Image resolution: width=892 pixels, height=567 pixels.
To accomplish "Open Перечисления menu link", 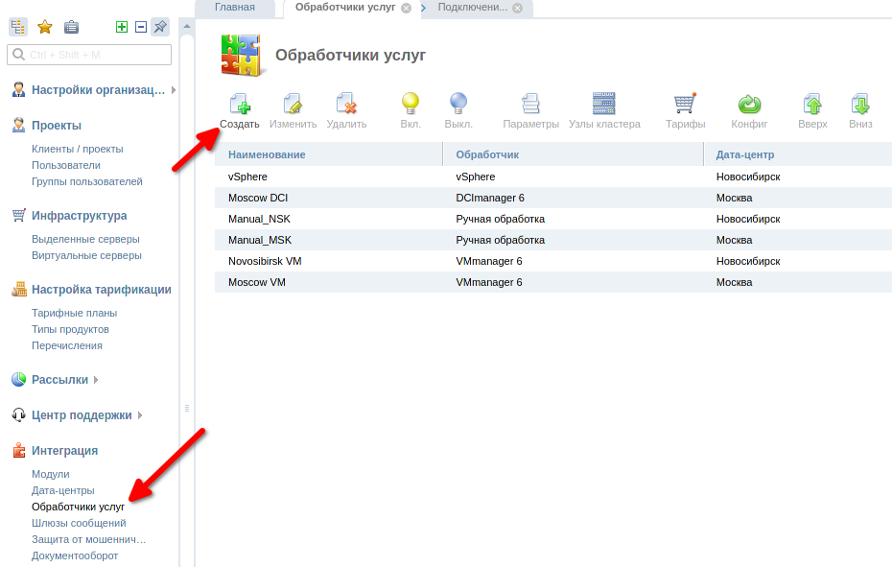I will 67,345.
